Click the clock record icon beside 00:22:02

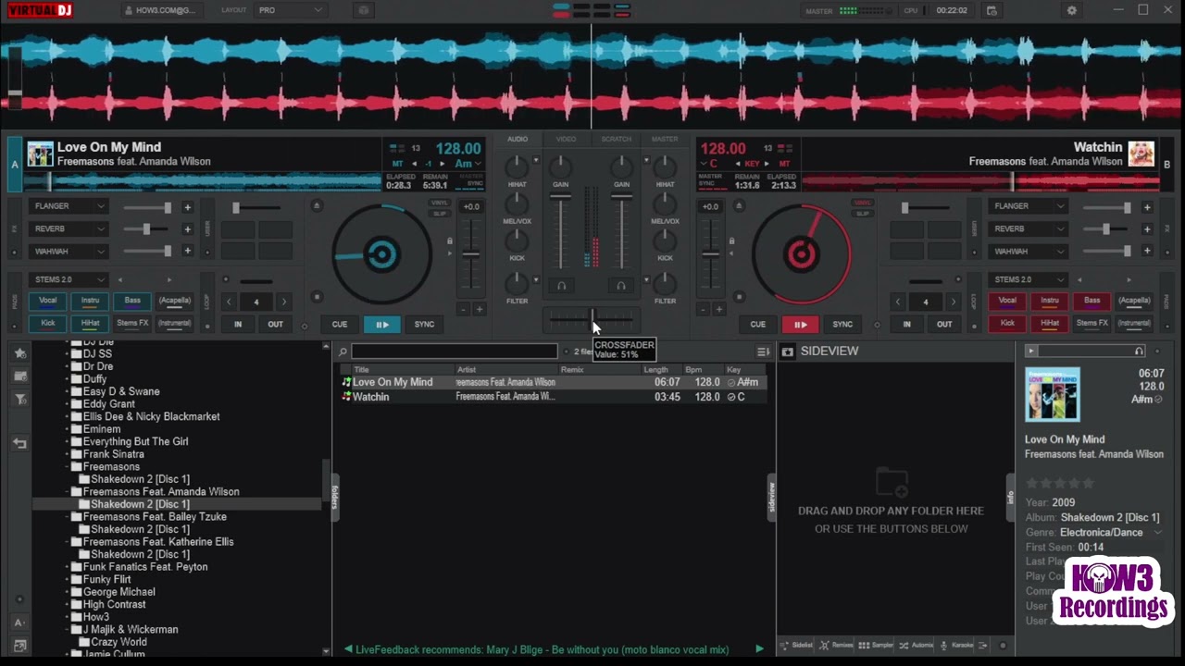(992, 10)
